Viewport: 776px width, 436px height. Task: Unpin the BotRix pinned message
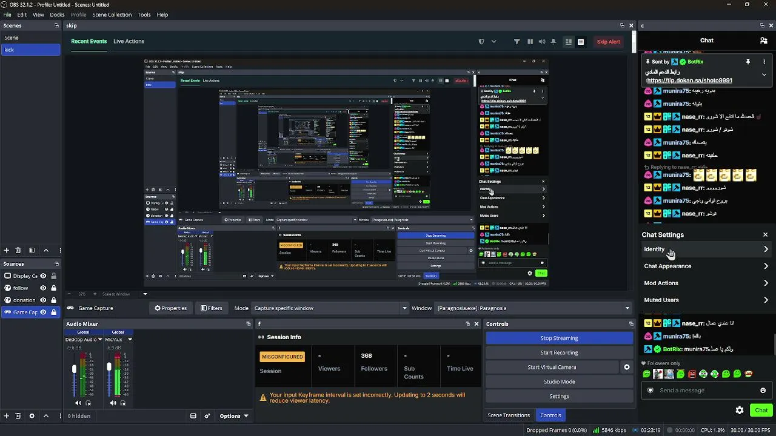pos(748,62)
